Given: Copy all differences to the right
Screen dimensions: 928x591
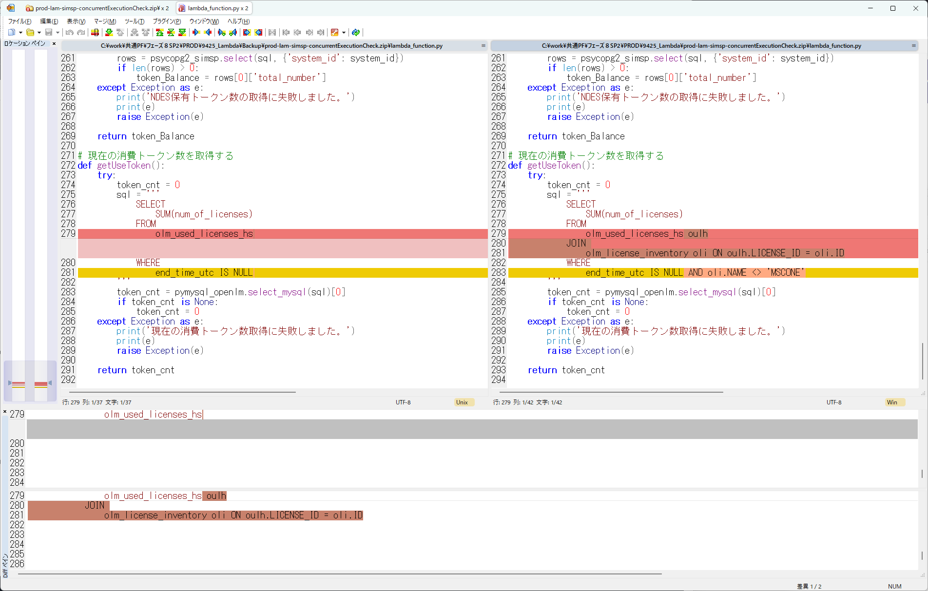Looking at the screenshot, I should tap(247, 33).
